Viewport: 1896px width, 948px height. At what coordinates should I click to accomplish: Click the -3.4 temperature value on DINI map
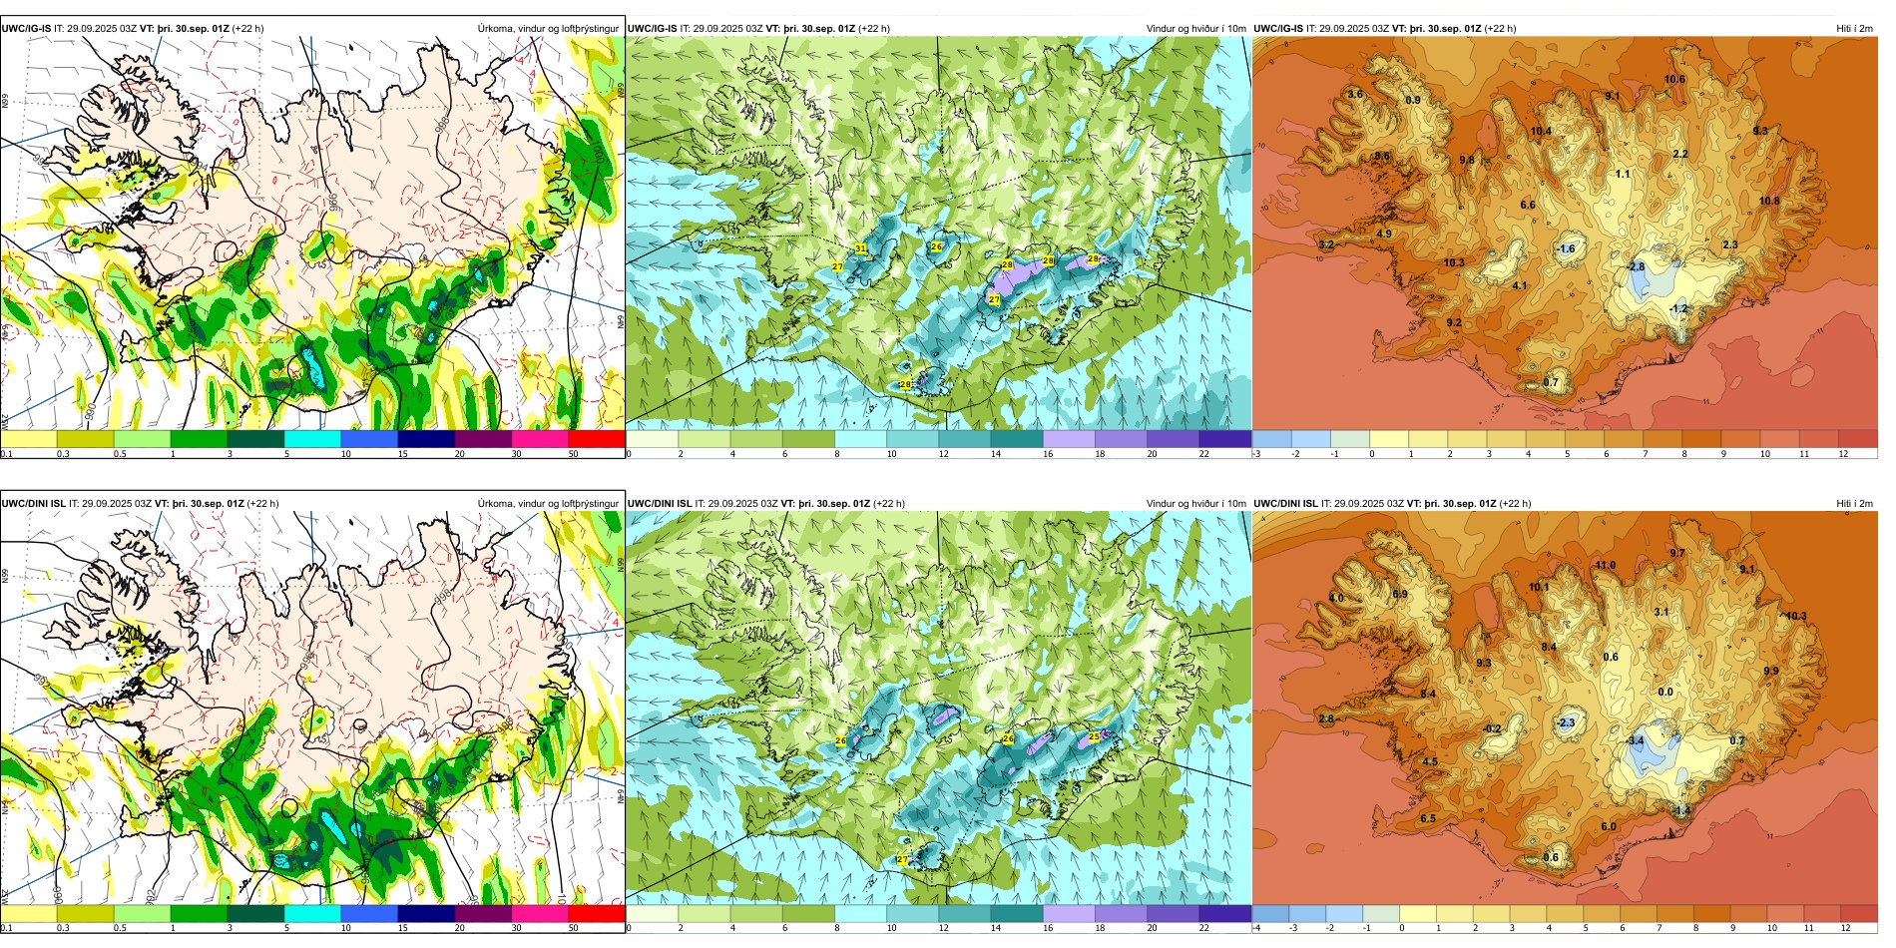coord(1635,740)
